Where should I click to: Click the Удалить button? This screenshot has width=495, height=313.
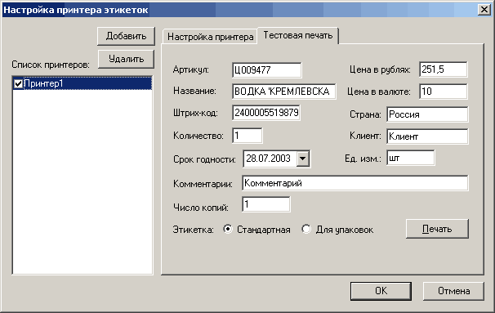coord(126,59)
